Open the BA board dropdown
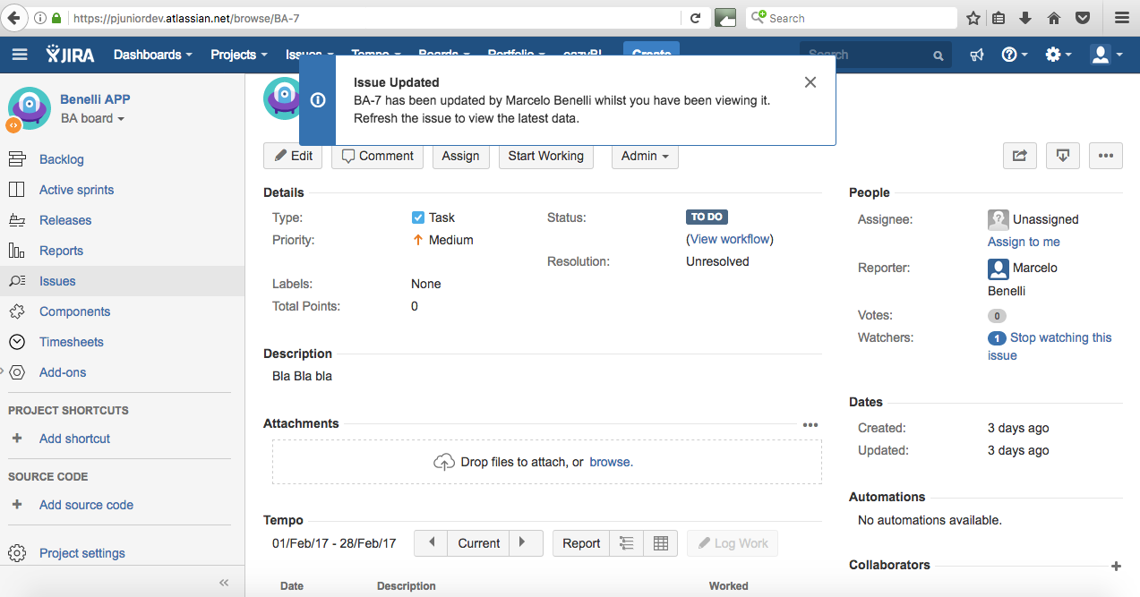1140x597 pixels. [x=92, y=118]
